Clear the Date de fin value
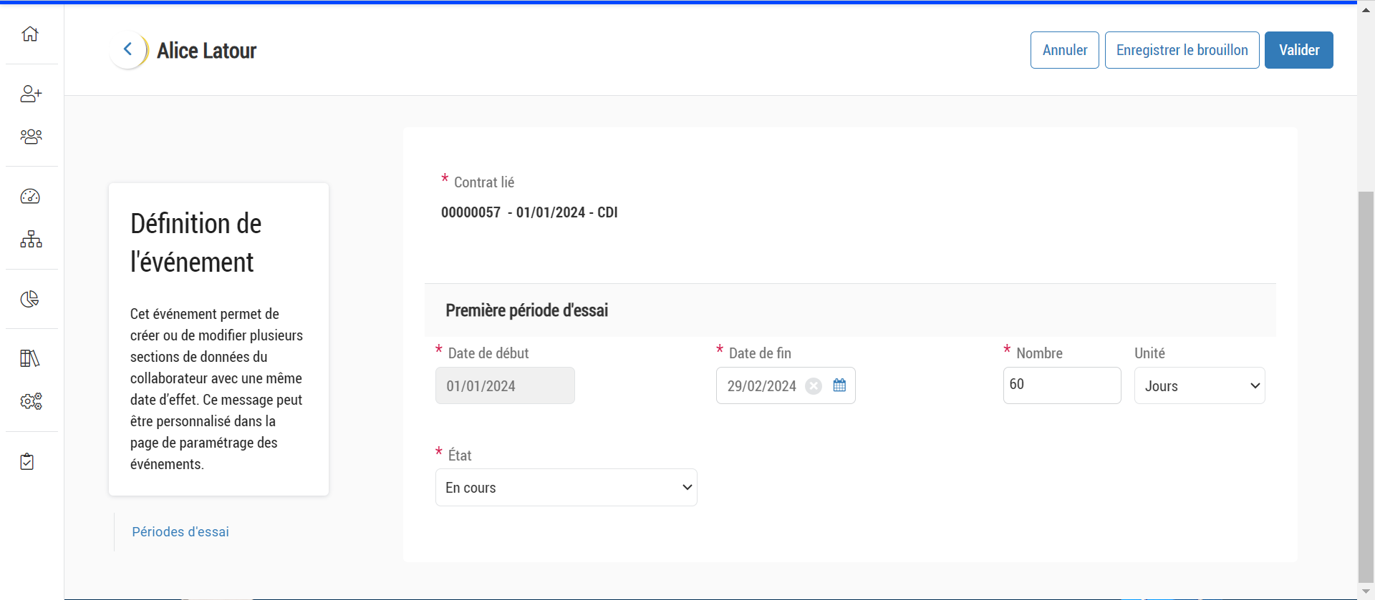 point(814,386)
